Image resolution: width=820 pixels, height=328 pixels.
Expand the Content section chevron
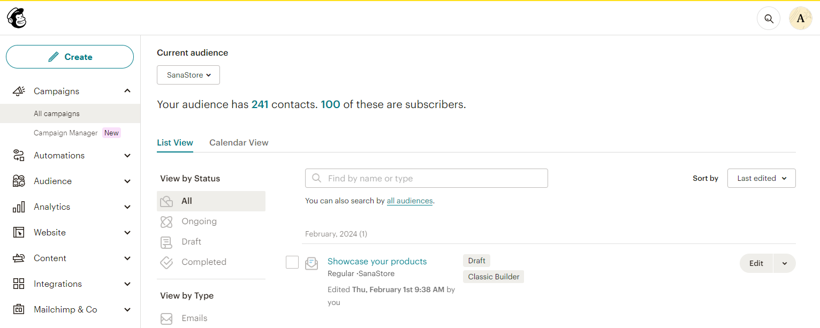pos(127,258)
